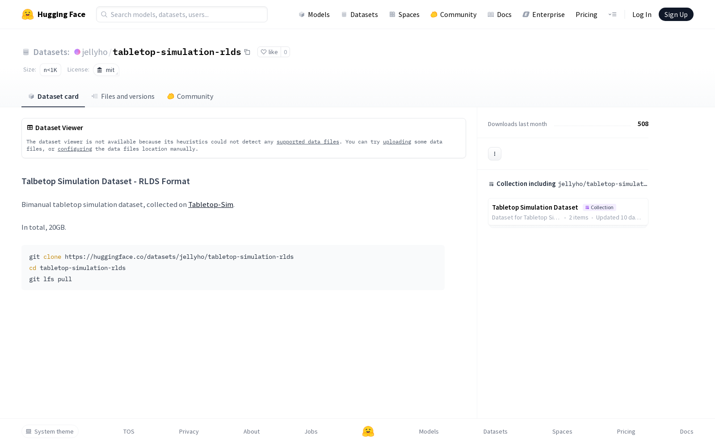The width and height of the screenshot is (715, 447).
Task: Open the Tabletop-Sim link
Action: pos(210,204)
